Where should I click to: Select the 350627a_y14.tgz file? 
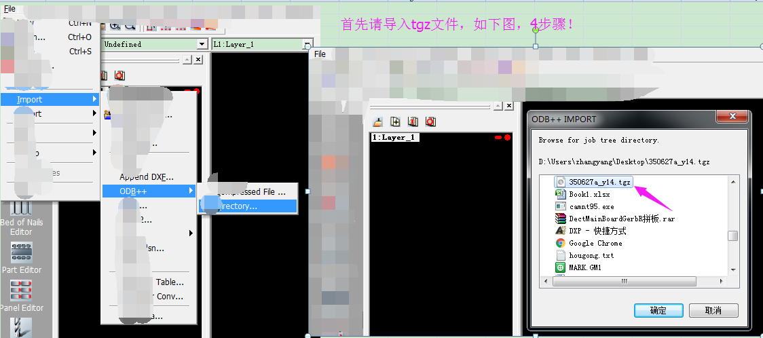595,182
